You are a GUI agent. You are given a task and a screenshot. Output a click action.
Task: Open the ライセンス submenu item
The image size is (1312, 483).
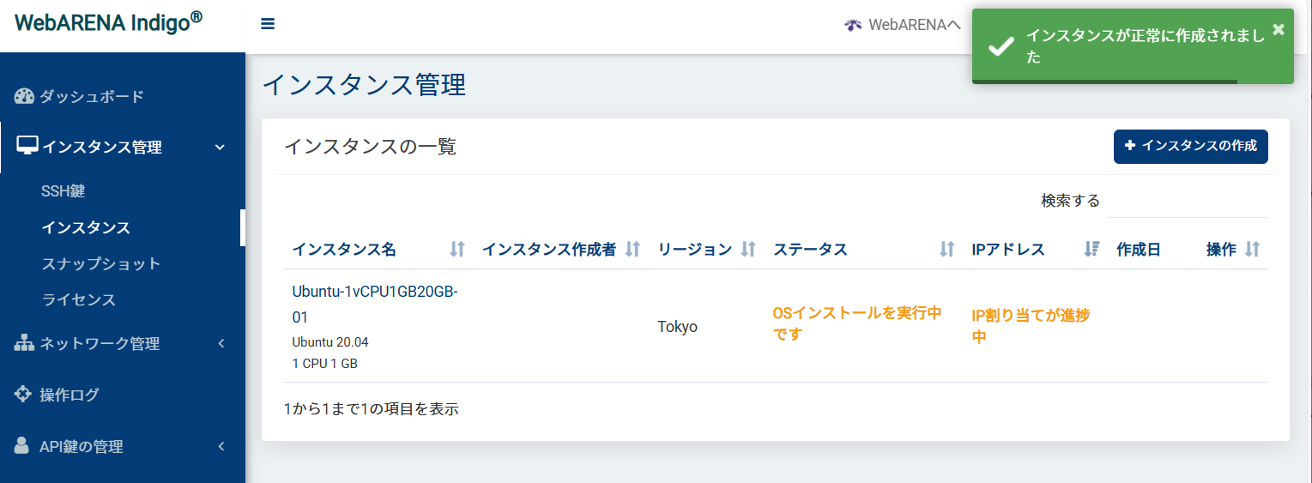coord(79,299)
